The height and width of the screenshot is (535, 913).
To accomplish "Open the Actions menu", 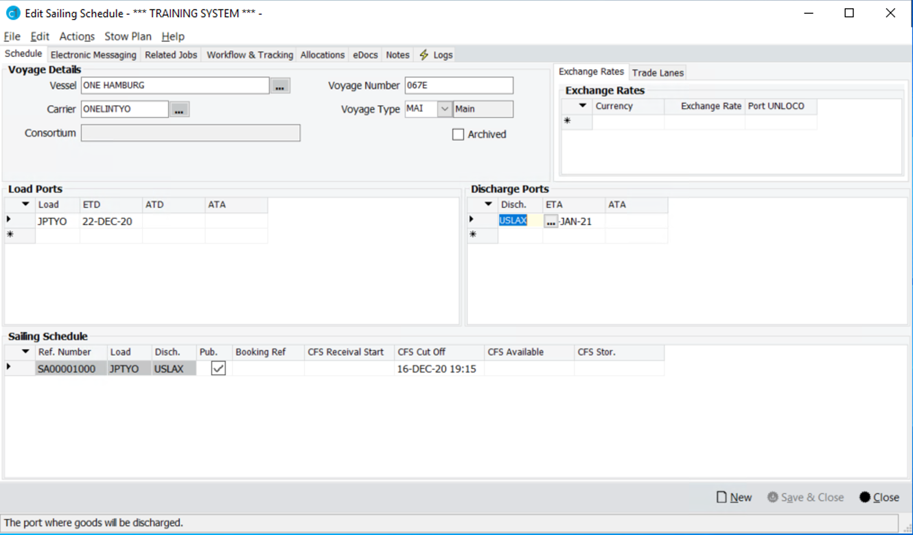I will 76,36.
